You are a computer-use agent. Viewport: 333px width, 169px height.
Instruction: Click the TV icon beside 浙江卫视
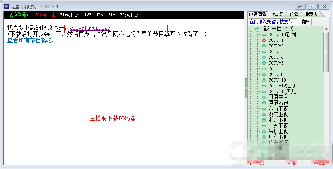coord(264,120)
